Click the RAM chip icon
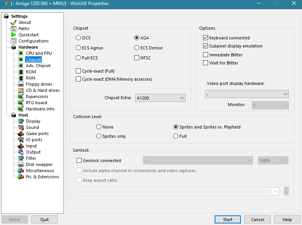This screenshot has width=302, height=225. (21, 78)
